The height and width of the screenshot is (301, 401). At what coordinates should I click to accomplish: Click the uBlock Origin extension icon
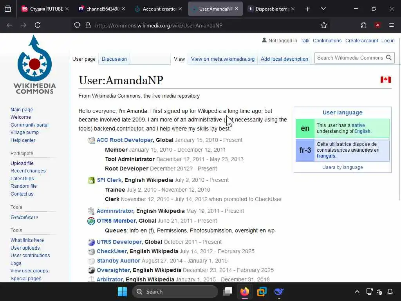(377, 25)
